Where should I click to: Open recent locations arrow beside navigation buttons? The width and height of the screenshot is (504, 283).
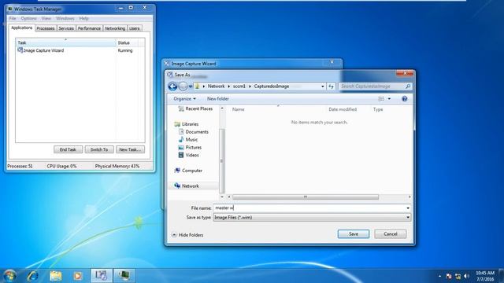point(191,86)
